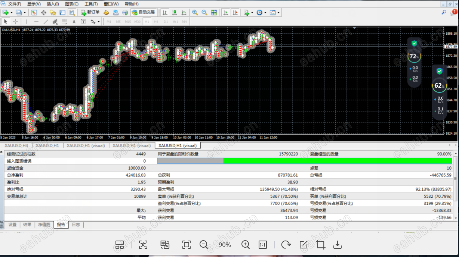The image size is (459, 257).
Task: Select the Text Label tool
Action: [83, 22]
